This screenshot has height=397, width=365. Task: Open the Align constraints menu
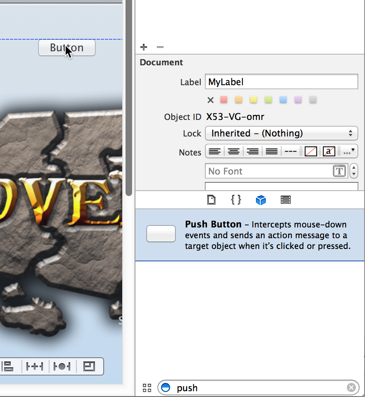tap(7, 366)
